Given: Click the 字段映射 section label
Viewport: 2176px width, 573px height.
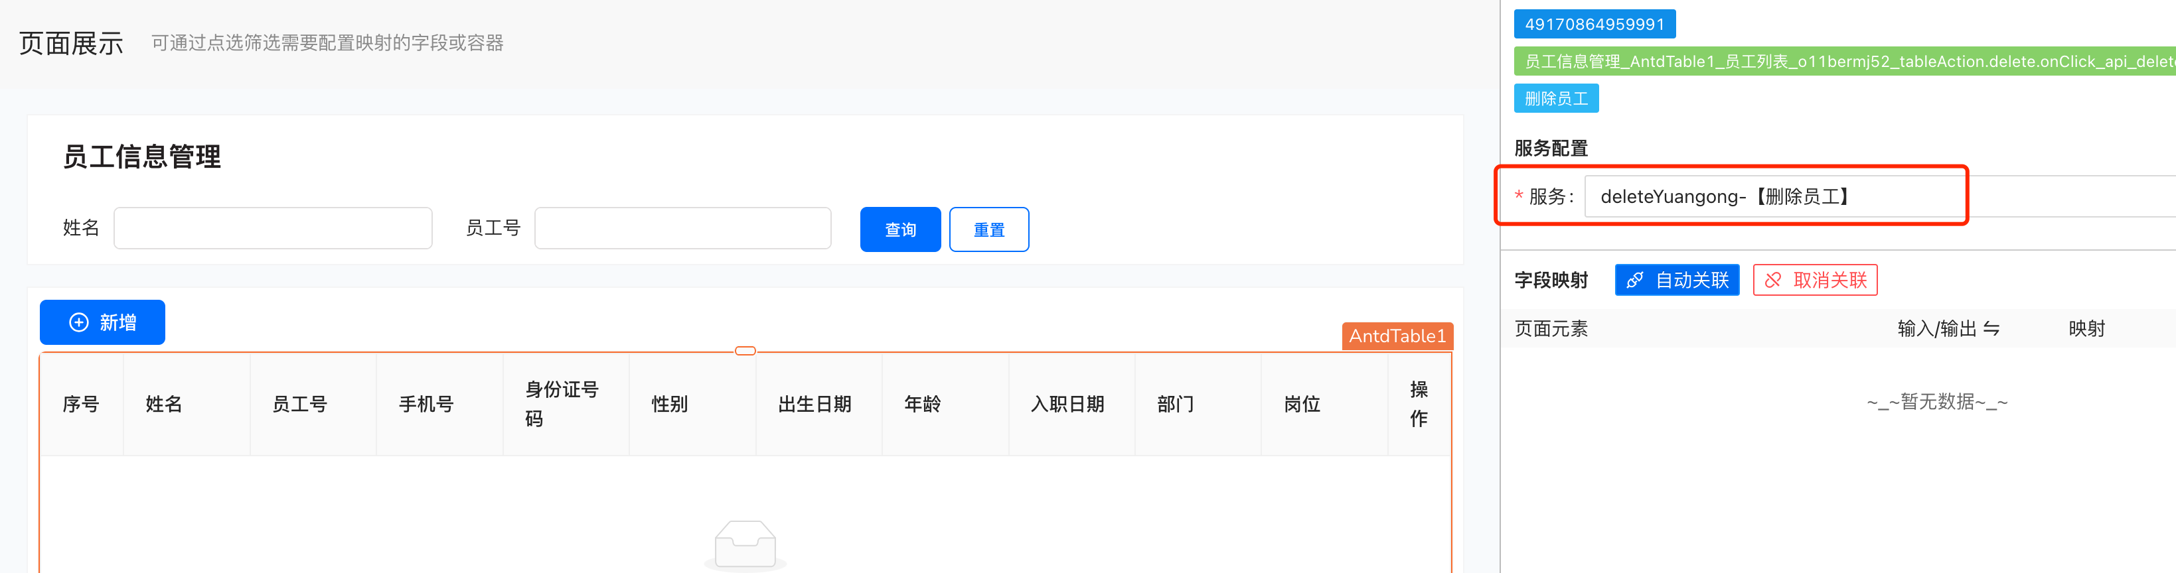Looking at the screenshot, I should [x=1551, y=280].
